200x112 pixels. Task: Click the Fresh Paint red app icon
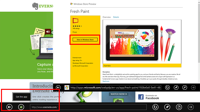(75, 21)
